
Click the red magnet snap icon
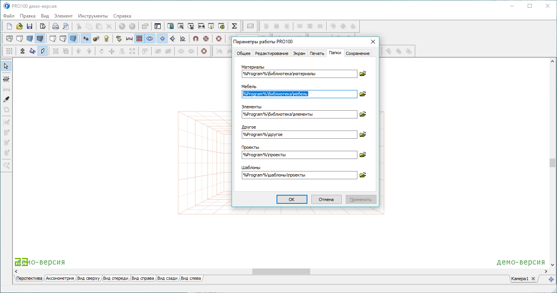tap(196, 39)
